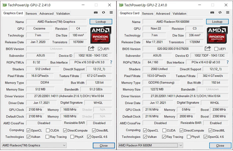
Task: Click the GPU-Z app icon in the left title bar
Action: tap(5, 5)
